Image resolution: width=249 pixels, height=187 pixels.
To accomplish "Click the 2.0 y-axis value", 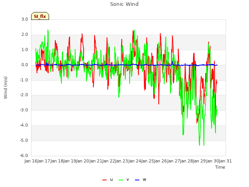I will (25, 35).
